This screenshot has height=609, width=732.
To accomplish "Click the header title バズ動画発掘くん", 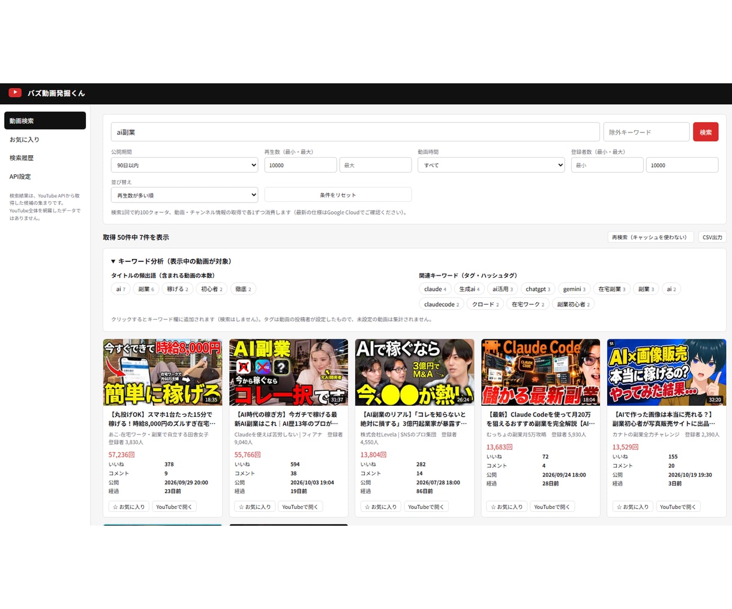I will pos(56,93).
